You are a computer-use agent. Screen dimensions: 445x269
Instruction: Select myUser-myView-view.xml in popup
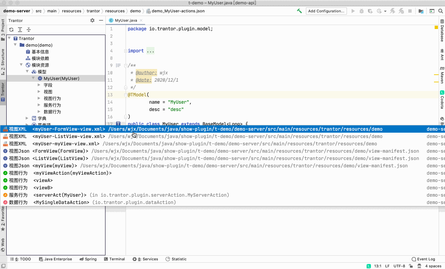click(222, 144)
